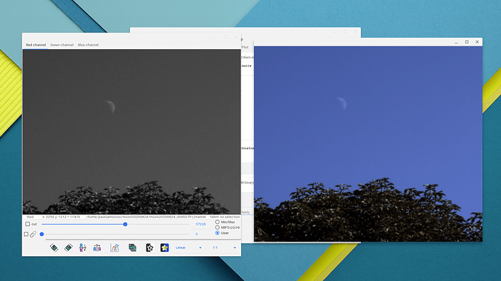
Task: Switch to the Blue channel tab
Action: click(88, 45)
